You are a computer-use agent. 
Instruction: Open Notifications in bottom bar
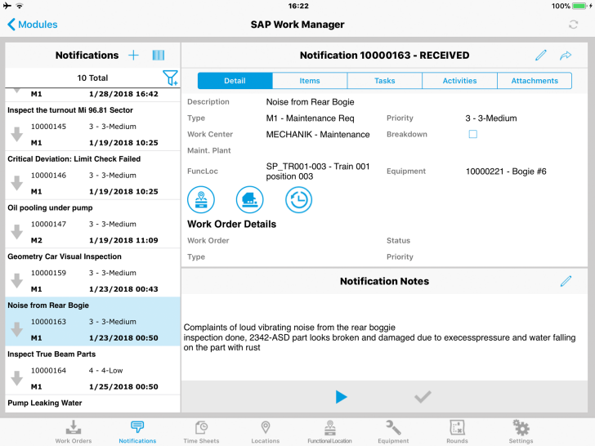(x=137, y=431)
